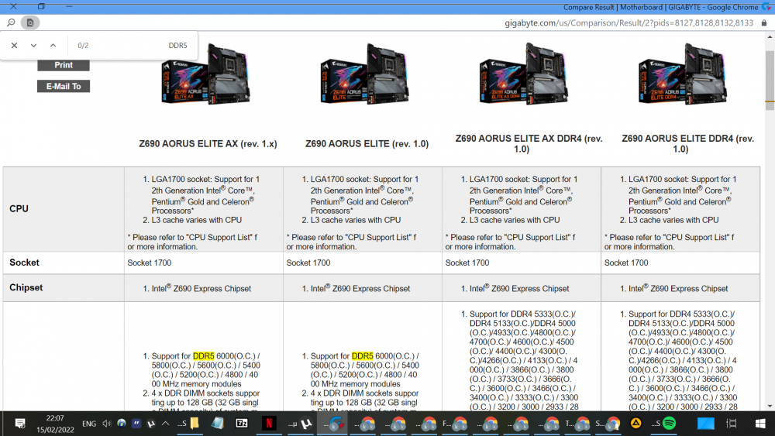The image size is (775, 436).
Task: Click the site security lock icon
Action: (764, 22)
